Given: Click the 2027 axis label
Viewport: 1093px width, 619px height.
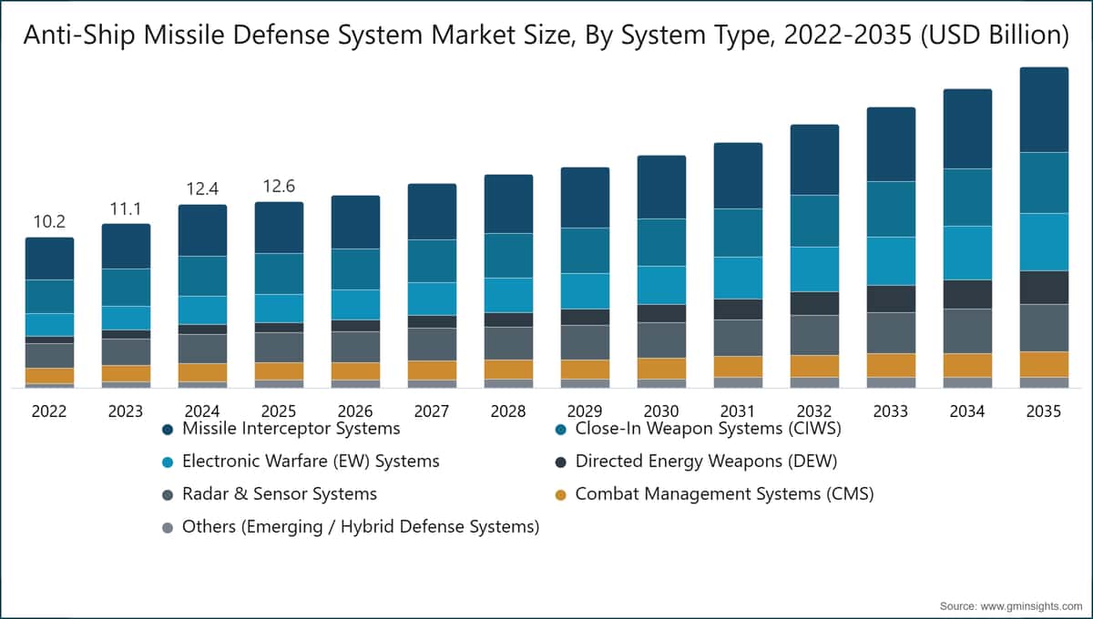Looking at the screenshot, I should click(432, 411).
